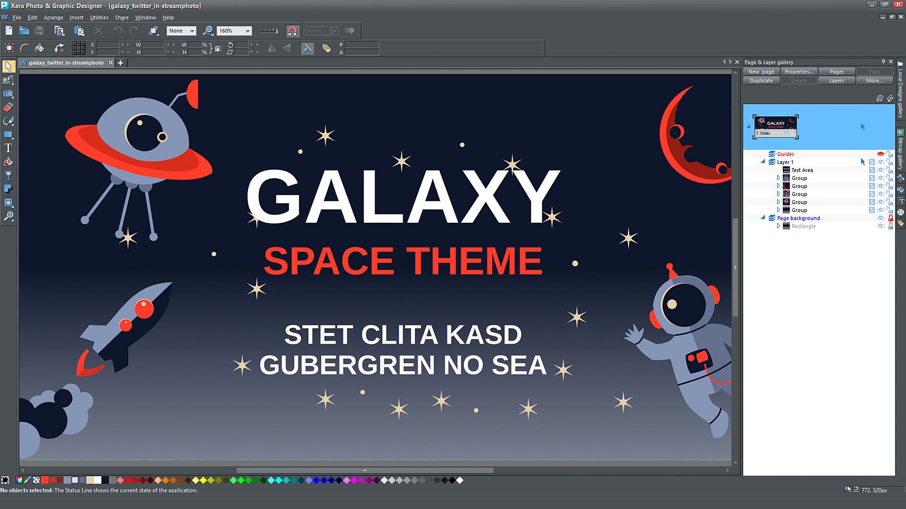Open the Arrange menu

tap(53, 17)
